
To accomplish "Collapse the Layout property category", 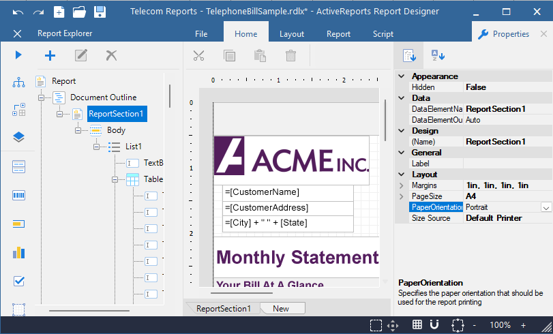I will pyautogui.click(x=402, y=174).
